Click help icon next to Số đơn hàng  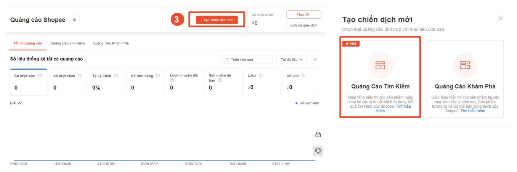pos(158,76)
